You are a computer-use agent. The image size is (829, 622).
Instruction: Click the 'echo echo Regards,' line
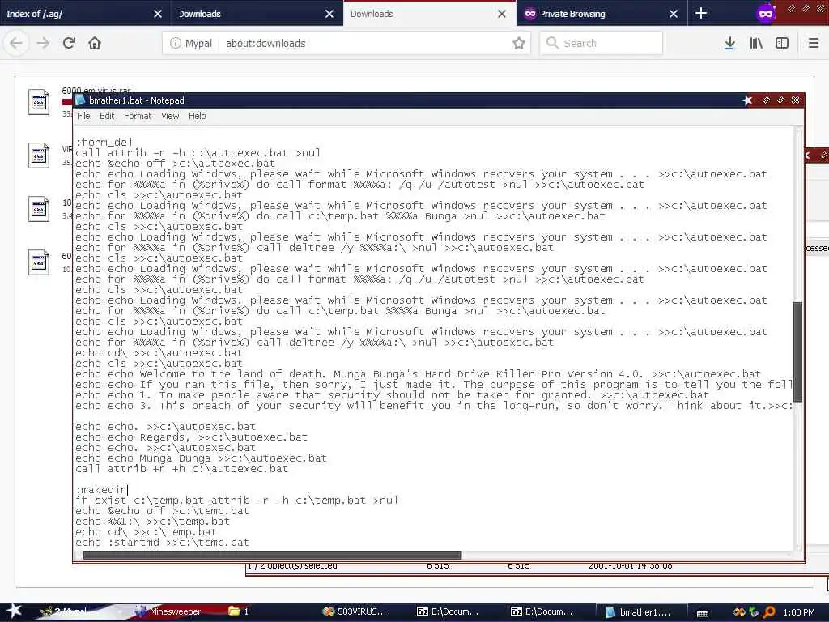[x=191, y=437]
